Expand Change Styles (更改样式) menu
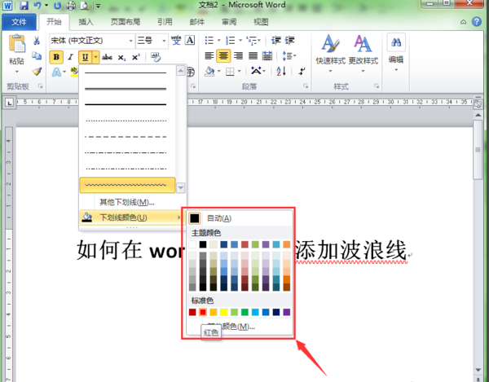The height and width of the screenshot is (382, 489). 363,53
